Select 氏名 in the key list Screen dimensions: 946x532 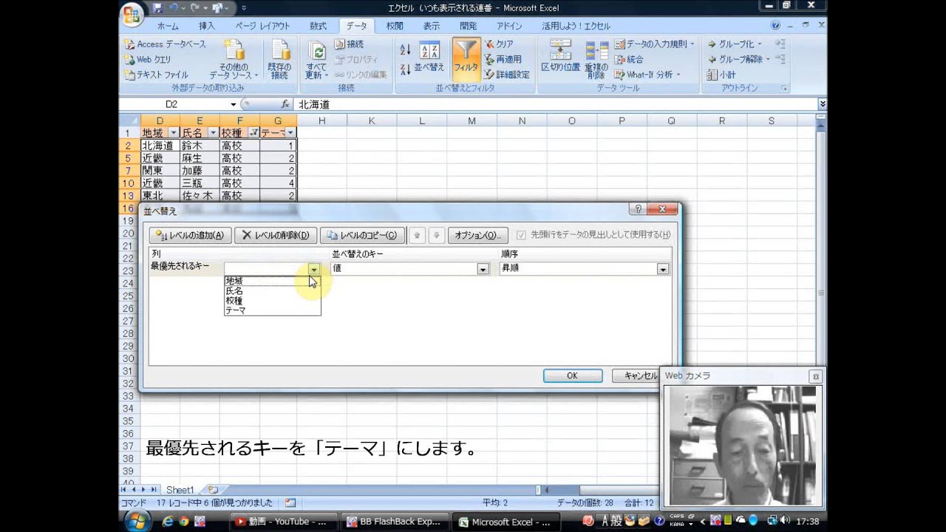click(x=272, y=291)
